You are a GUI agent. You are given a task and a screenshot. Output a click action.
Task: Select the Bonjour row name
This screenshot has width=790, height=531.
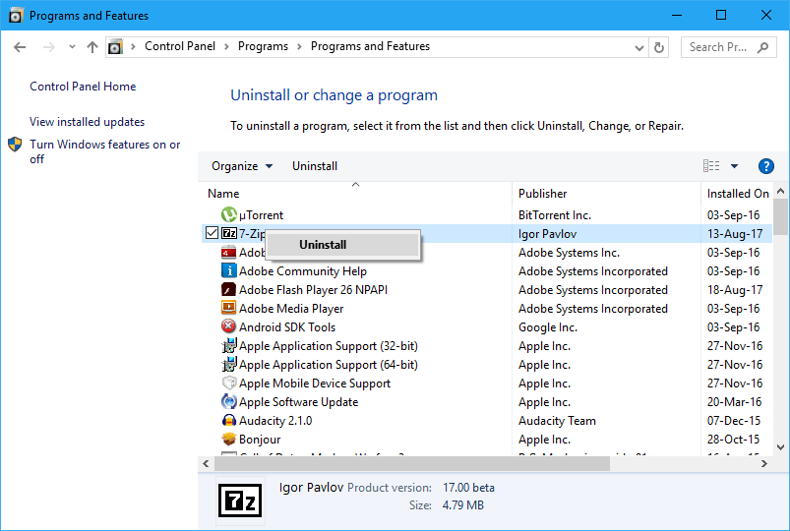tap(260, 440)
